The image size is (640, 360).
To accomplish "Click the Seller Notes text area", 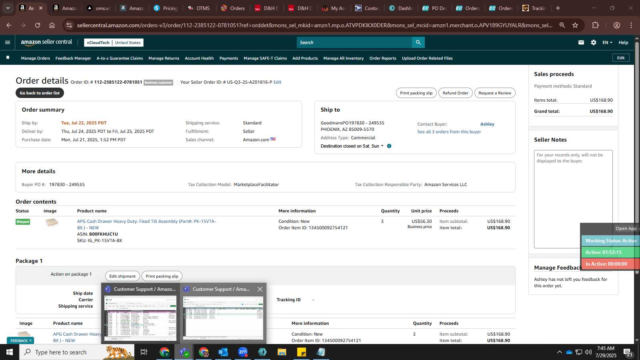I will point(573,199).
